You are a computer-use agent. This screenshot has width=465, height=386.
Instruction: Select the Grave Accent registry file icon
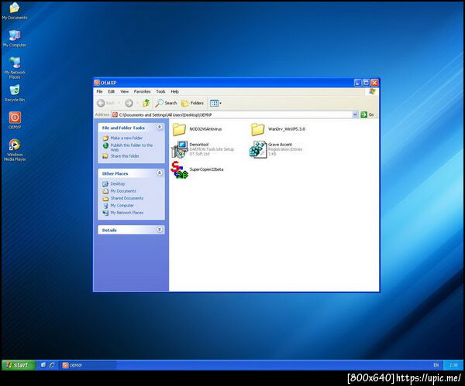click(x=258, y=149)
